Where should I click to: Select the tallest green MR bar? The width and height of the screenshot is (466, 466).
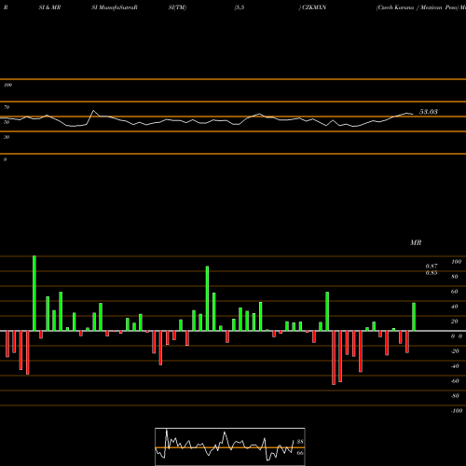point(34,294)
